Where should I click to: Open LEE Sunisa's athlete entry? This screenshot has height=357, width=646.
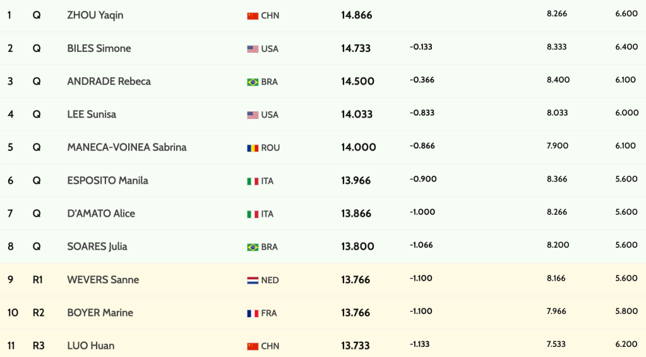pos(92,114)
